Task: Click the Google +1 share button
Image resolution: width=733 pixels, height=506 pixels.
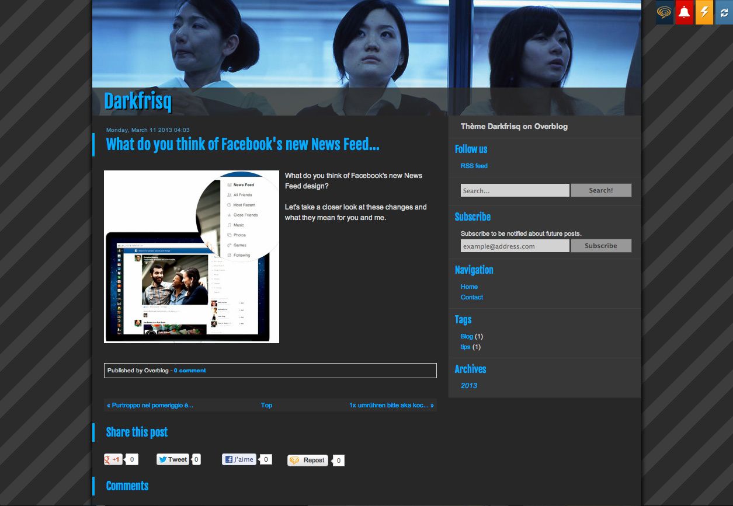Action: (x=113, y=459)
